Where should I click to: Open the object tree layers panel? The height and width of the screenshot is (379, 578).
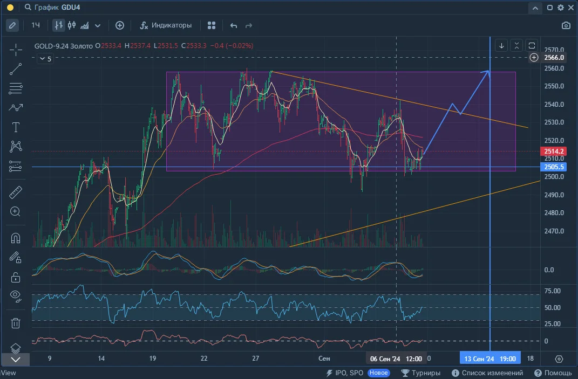pos(16,347)
